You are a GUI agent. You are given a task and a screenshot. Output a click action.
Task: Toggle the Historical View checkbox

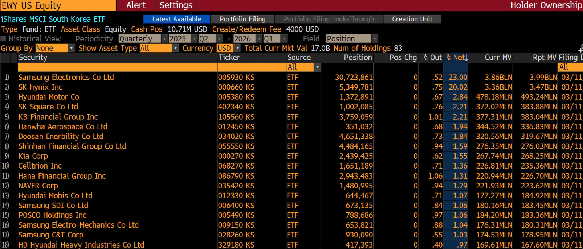pos(4,39)
